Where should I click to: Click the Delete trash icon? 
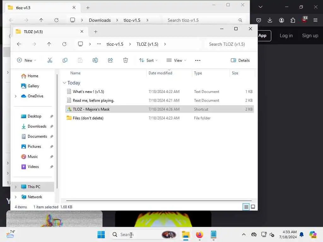126,60
